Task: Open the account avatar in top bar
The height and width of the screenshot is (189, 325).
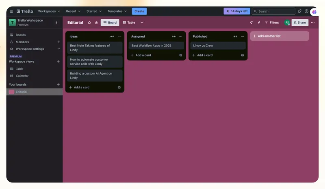Action: tap(314, 12)
